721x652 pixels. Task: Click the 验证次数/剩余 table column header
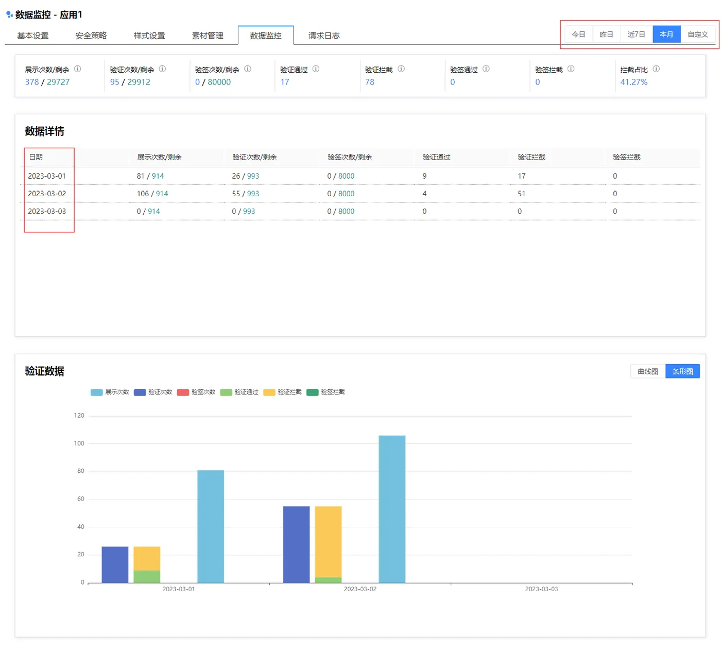click(254, 157)
